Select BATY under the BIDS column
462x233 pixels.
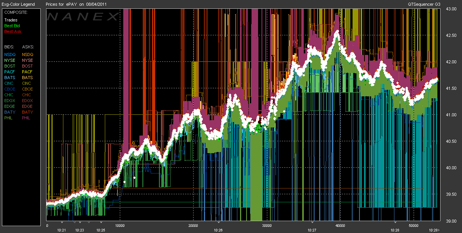click(x=10, y=112)
